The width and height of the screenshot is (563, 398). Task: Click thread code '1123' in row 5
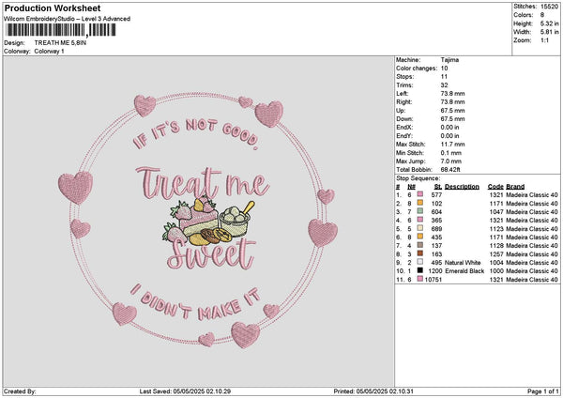496,229
